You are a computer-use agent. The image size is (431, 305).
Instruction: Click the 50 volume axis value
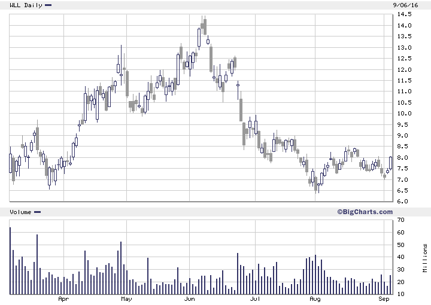click(x=400, y=245)
